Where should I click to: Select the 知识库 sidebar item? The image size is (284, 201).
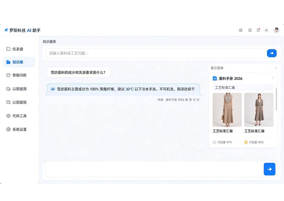[19, 62]
